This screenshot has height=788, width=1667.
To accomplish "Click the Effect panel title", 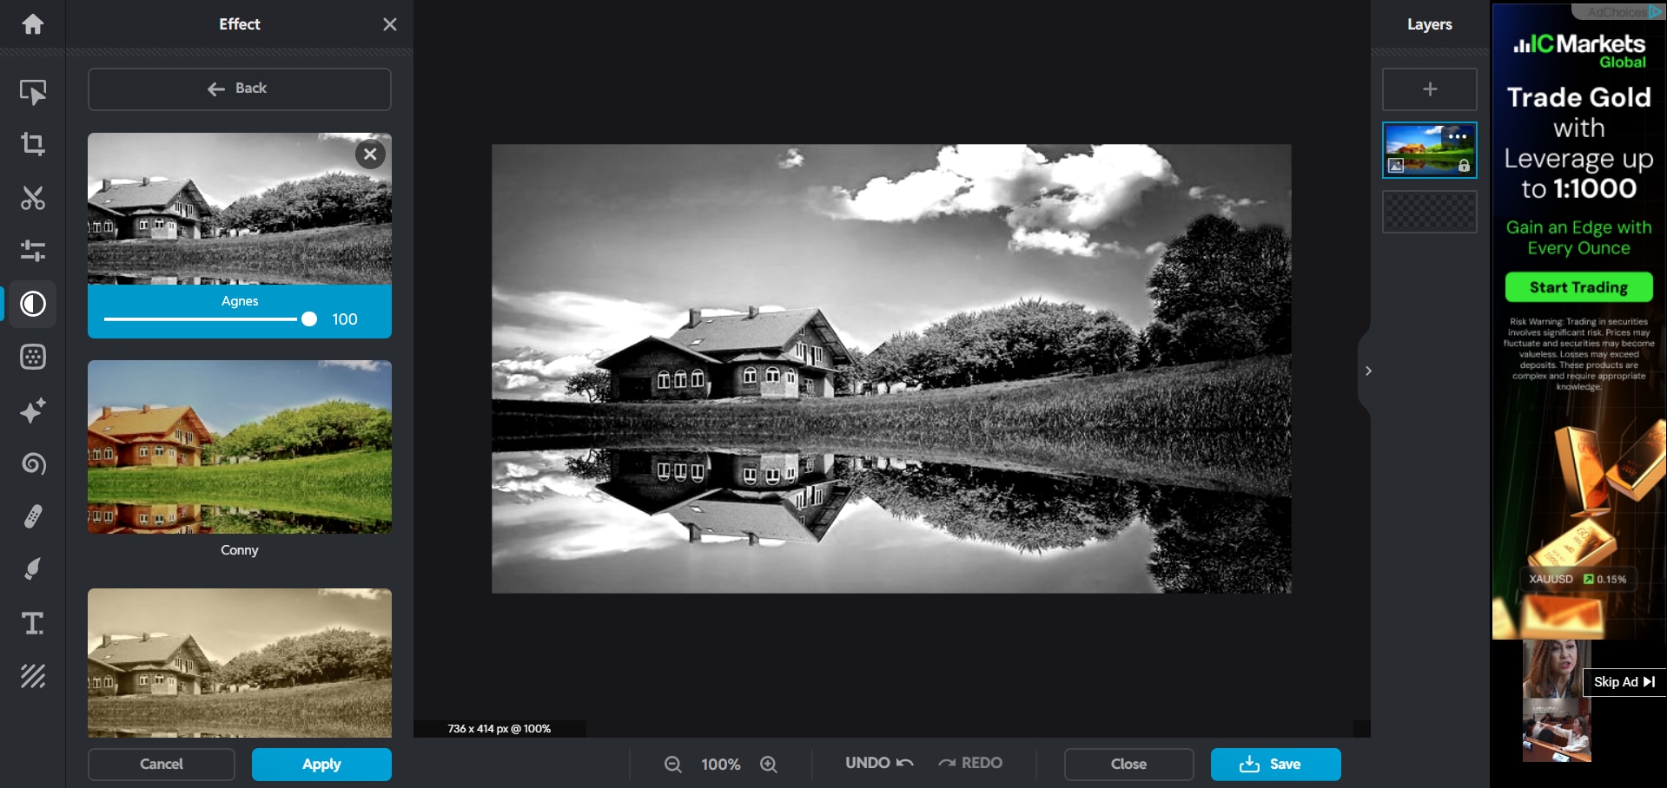I will click(240, 24).
